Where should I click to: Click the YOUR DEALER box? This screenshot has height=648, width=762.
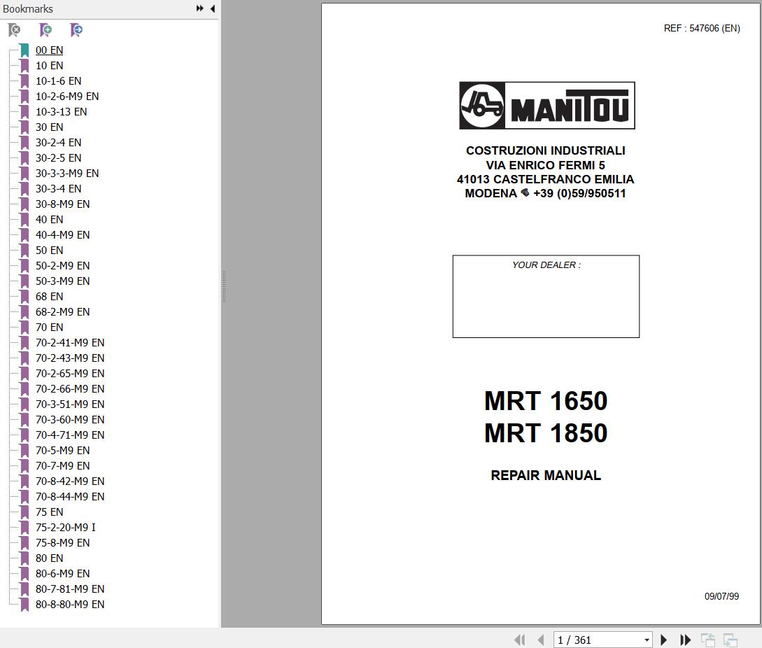pyautogui.click(x=546, y=296)
